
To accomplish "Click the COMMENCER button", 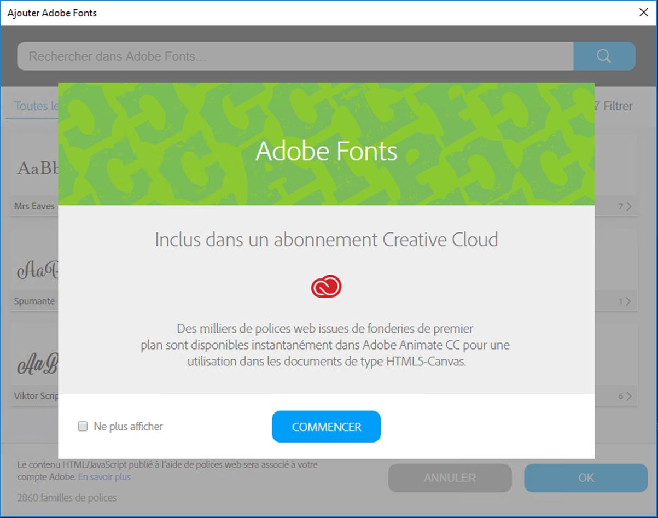I will pos(326,426).
